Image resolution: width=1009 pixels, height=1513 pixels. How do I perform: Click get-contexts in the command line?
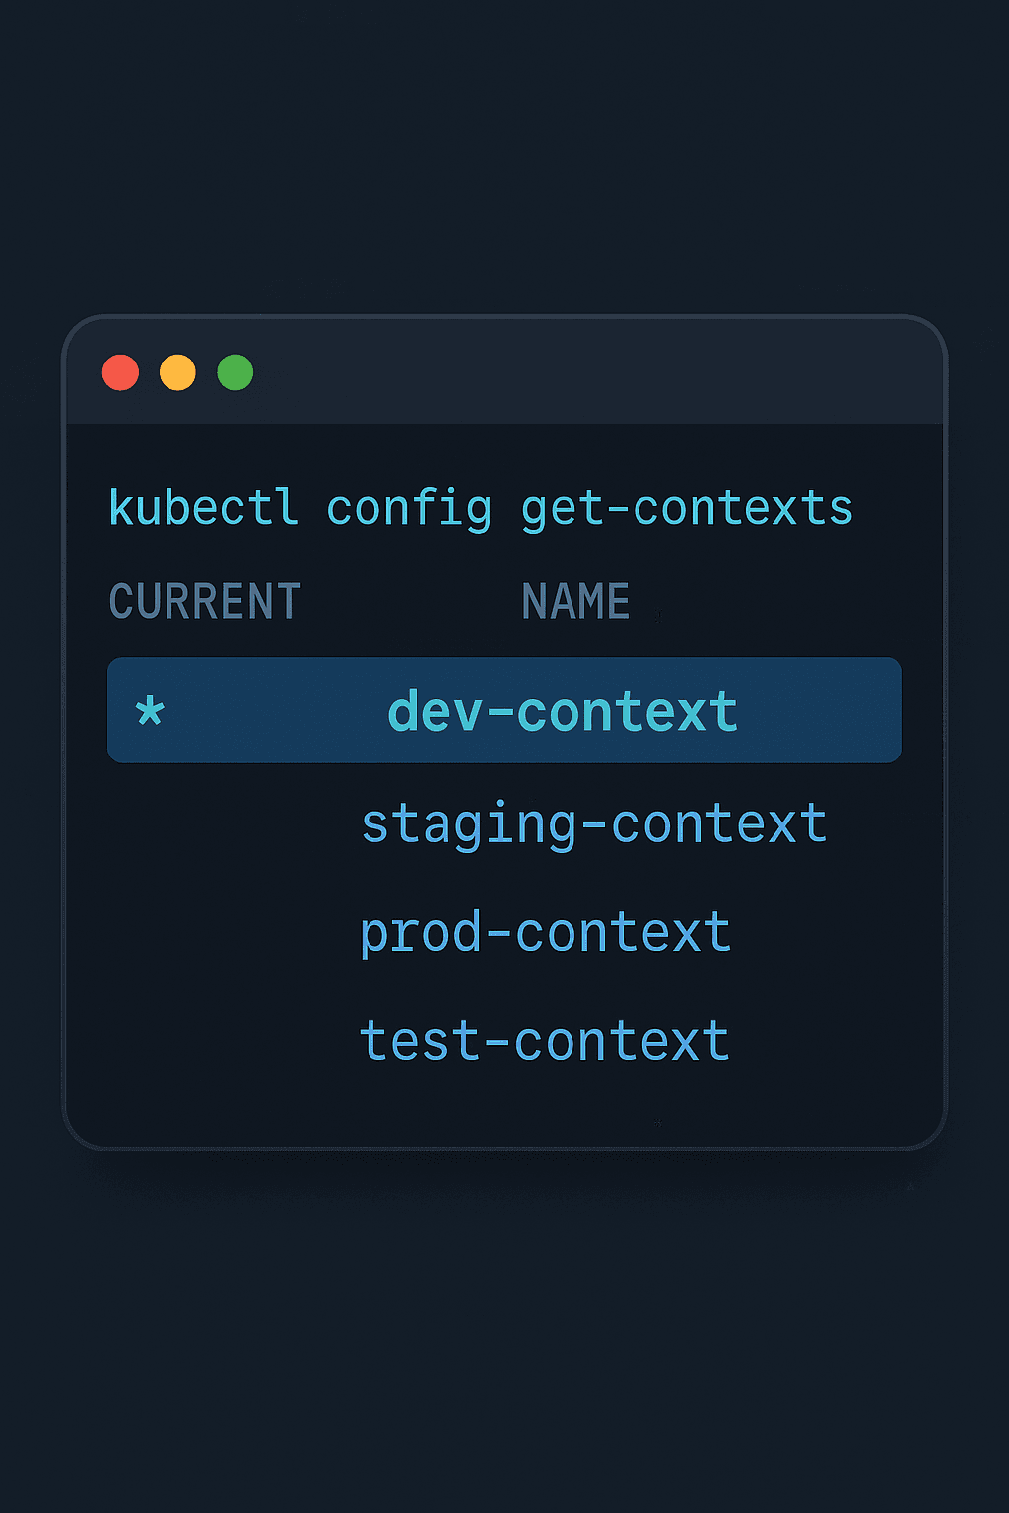[686, 510]
